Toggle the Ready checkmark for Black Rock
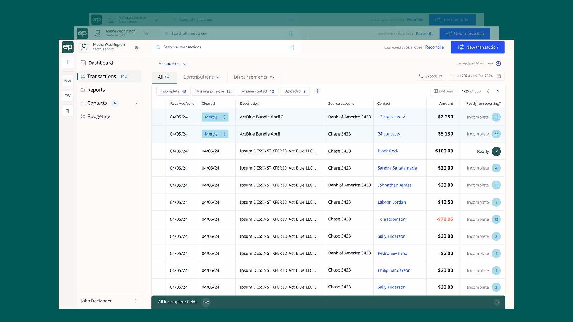 496,151
